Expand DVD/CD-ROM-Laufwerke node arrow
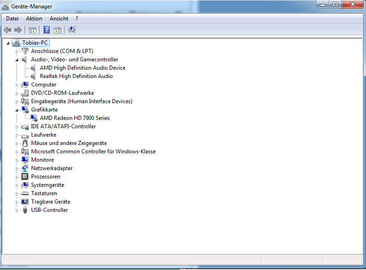This screenshot has width=366, height=270. [x=17, y=94]
